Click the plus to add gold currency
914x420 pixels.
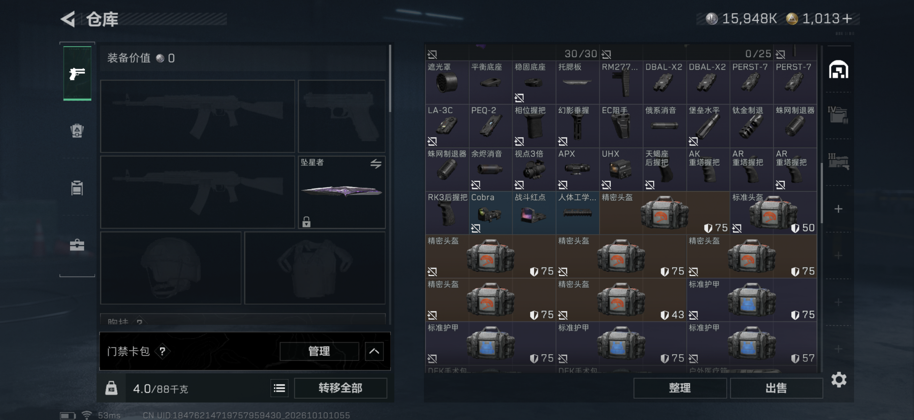point(847,18)
